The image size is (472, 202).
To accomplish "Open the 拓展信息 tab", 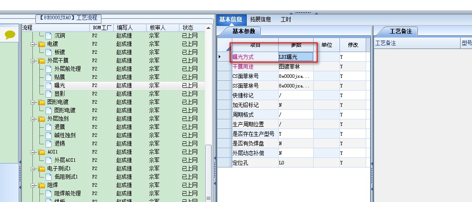I will point(261,20).
